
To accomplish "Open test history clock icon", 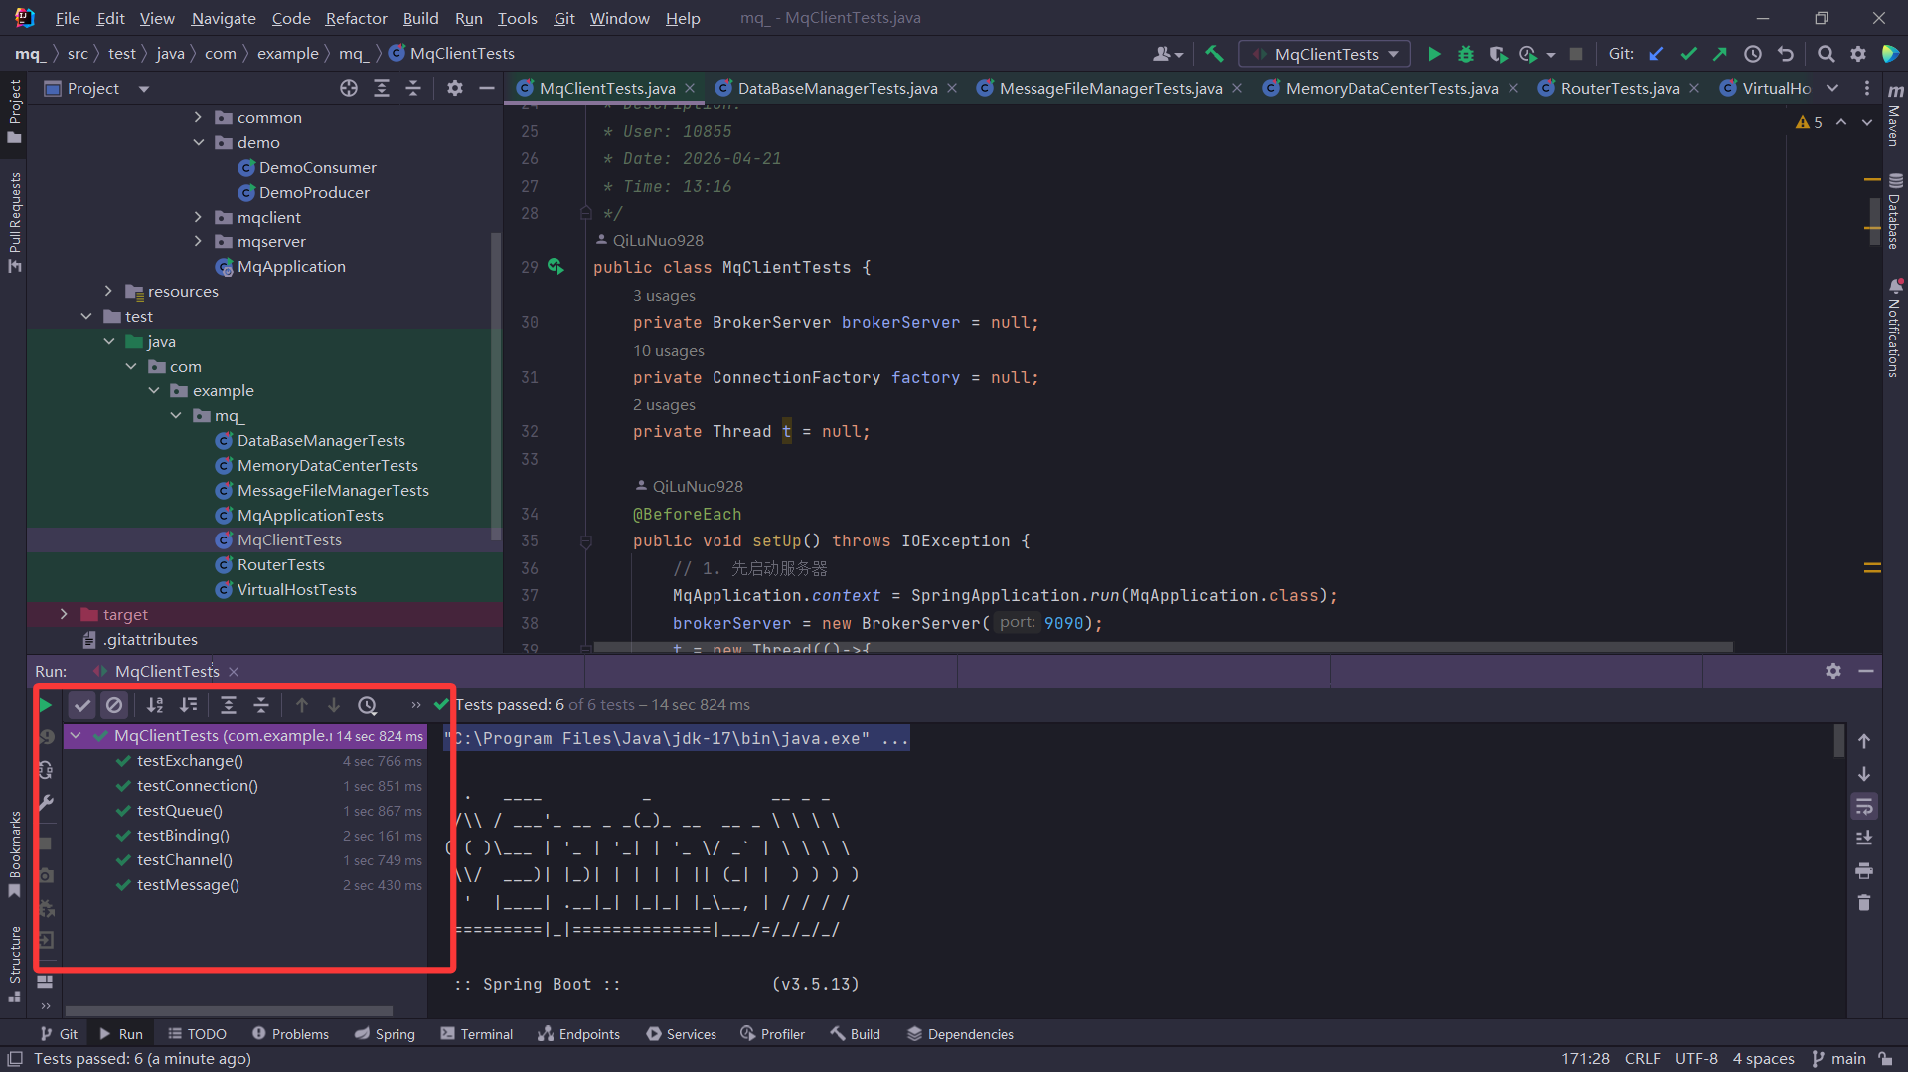I will [368, 705].
